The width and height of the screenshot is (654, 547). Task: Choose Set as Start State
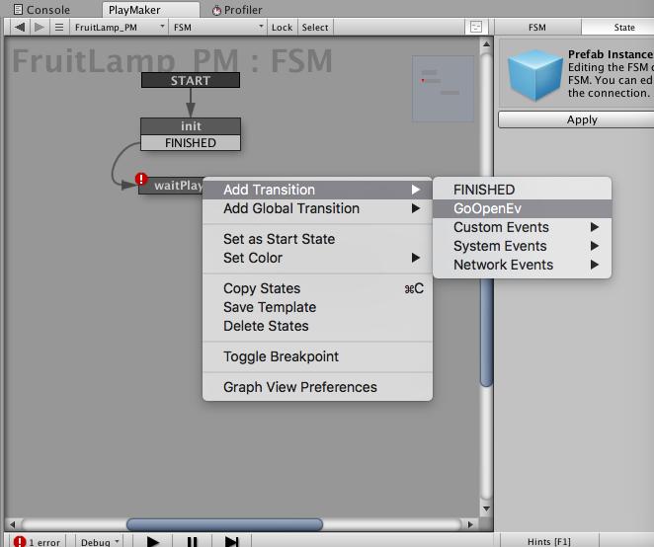coord(317,239)
